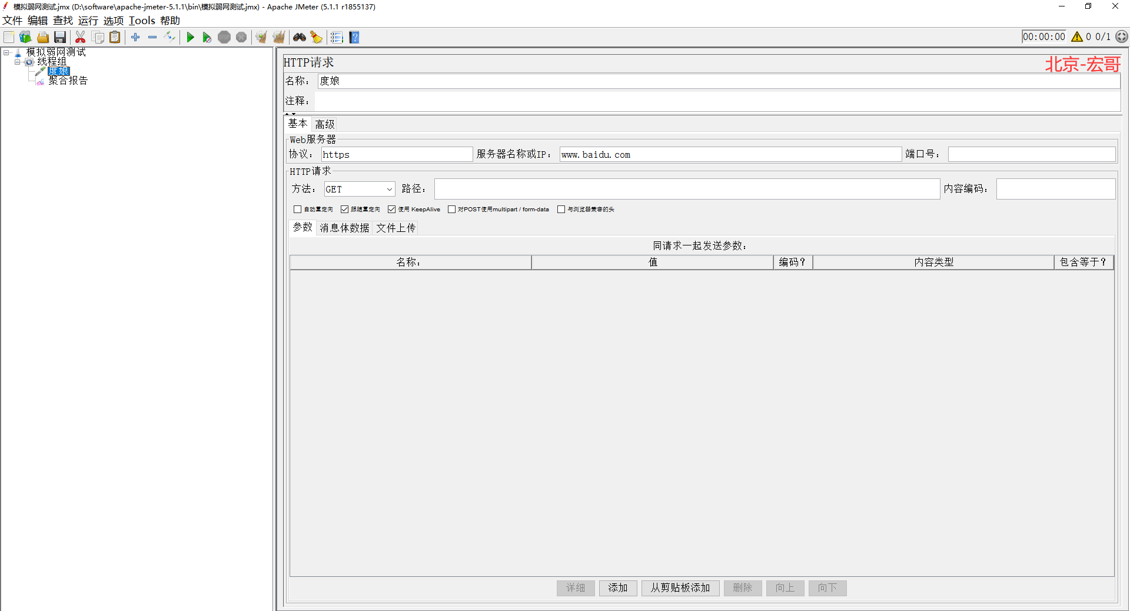Select the 消息体数据 tab
The height and width of the screenshot is (611, 1130).
(344, 228)
